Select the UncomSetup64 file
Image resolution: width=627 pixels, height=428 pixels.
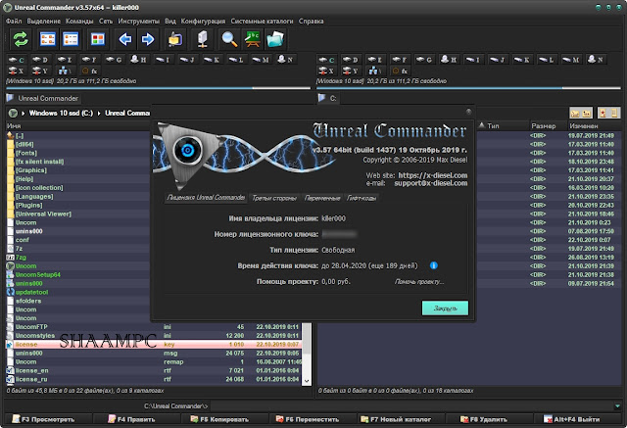(38, 274)
